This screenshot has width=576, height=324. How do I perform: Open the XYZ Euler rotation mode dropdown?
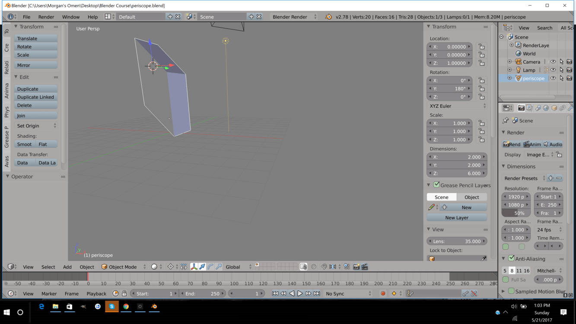457,106
